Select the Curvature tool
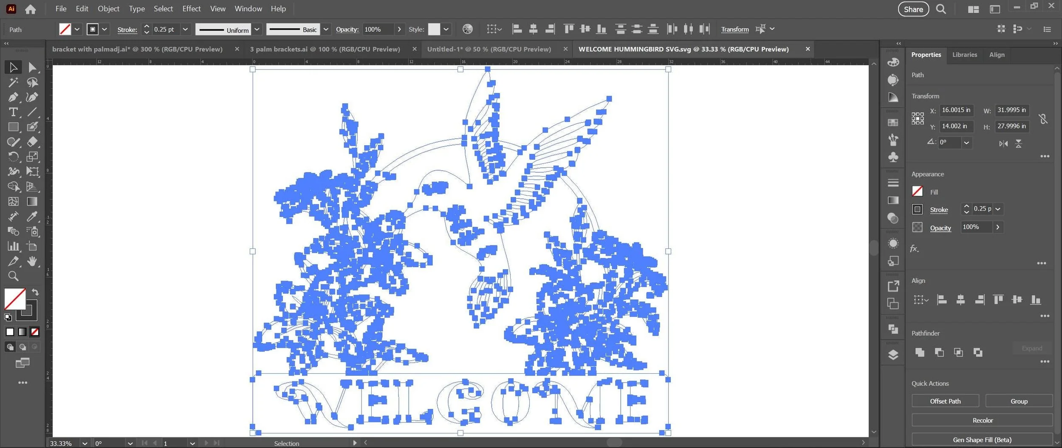 click(32, 97)
